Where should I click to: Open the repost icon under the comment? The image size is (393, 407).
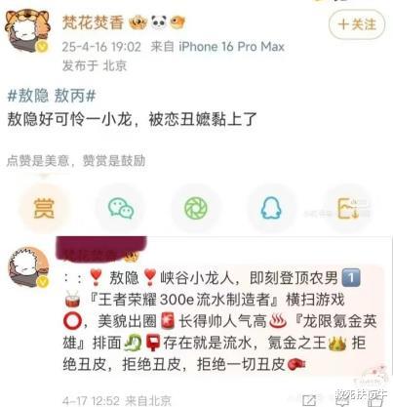click(x=309, y=400)
